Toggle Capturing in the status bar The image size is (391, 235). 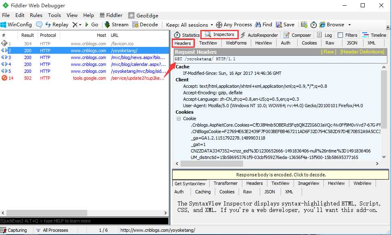[x=14, y=230]
